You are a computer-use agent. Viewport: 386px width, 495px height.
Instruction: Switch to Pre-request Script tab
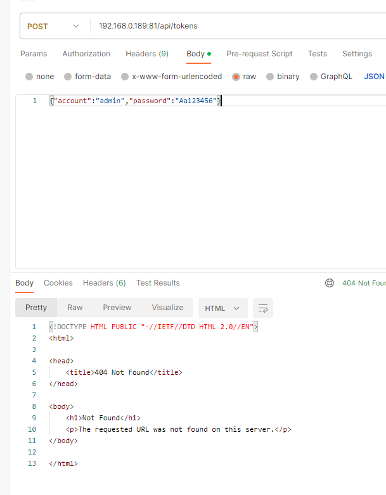coord(259,54)
